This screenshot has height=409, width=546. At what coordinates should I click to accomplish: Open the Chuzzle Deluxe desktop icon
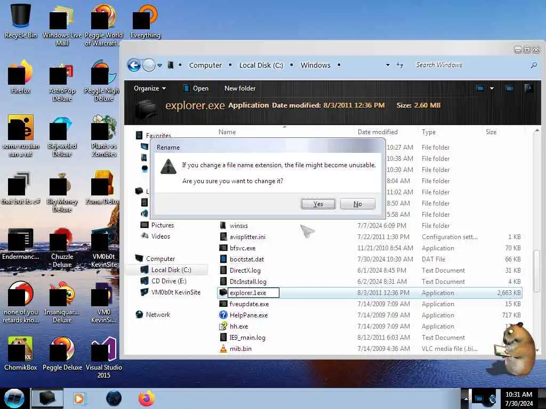click(62, 247)
